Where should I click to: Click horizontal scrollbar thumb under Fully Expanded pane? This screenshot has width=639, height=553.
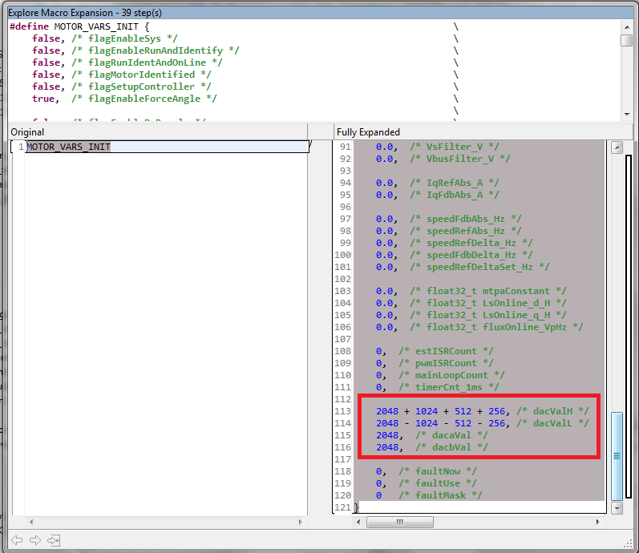click(x=400, y=522)
